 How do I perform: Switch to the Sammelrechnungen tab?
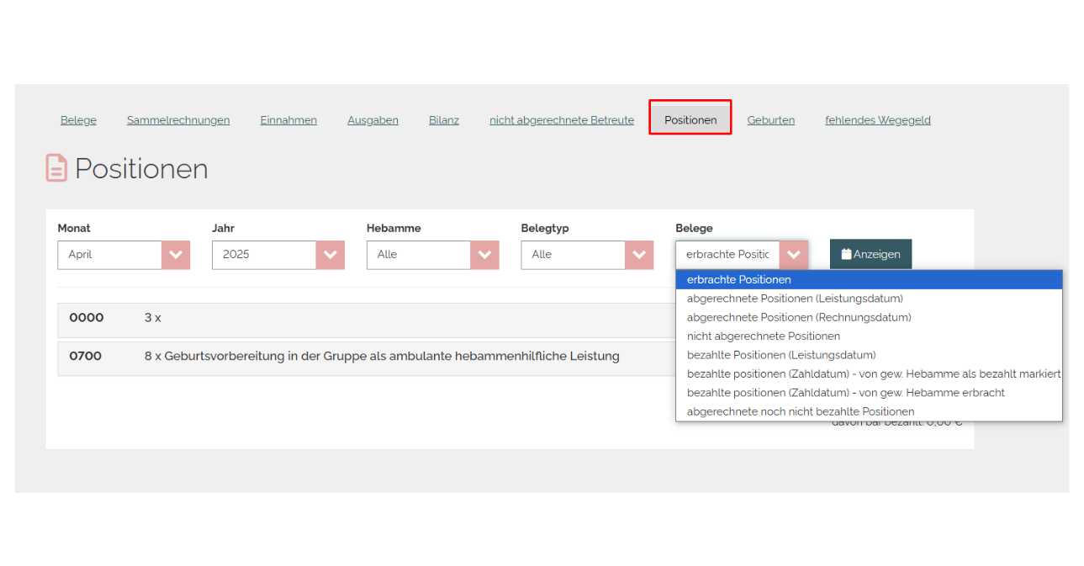[x=178, y=120]
